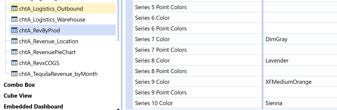The width and height of the screenshot is (337, 110).
Task: Click the chtA_RevByProd chart icon
Action: click(x=14, y=30)
